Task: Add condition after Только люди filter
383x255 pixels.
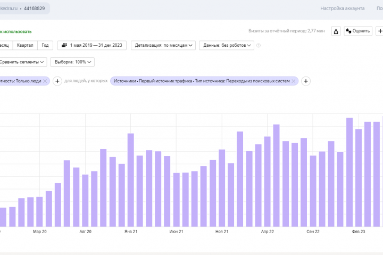Action: click(x=57, y=81)
